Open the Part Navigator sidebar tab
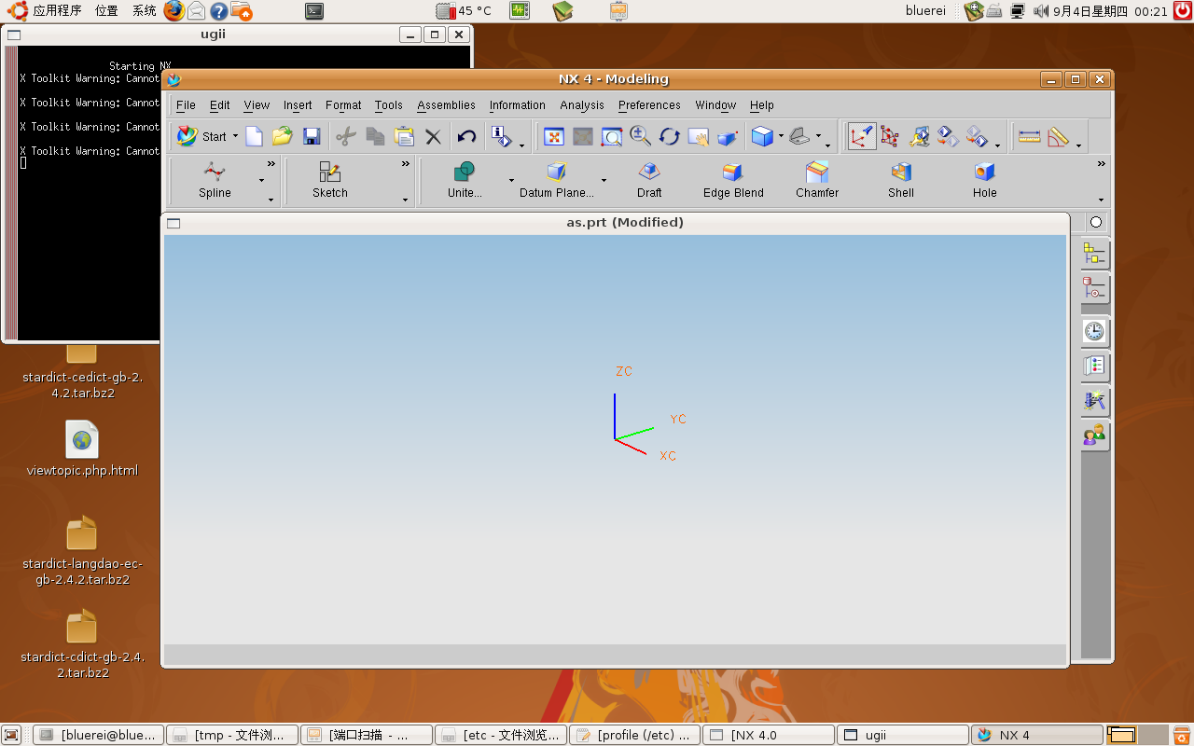The image size is (1194, 746). [1094, 288]
